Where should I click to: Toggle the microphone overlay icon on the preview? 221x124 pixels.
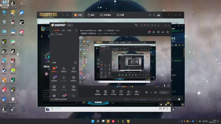point(164,85)
